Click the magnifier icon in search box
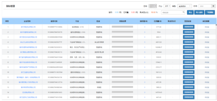Screen dimensions: 217x101 (183, 12)
